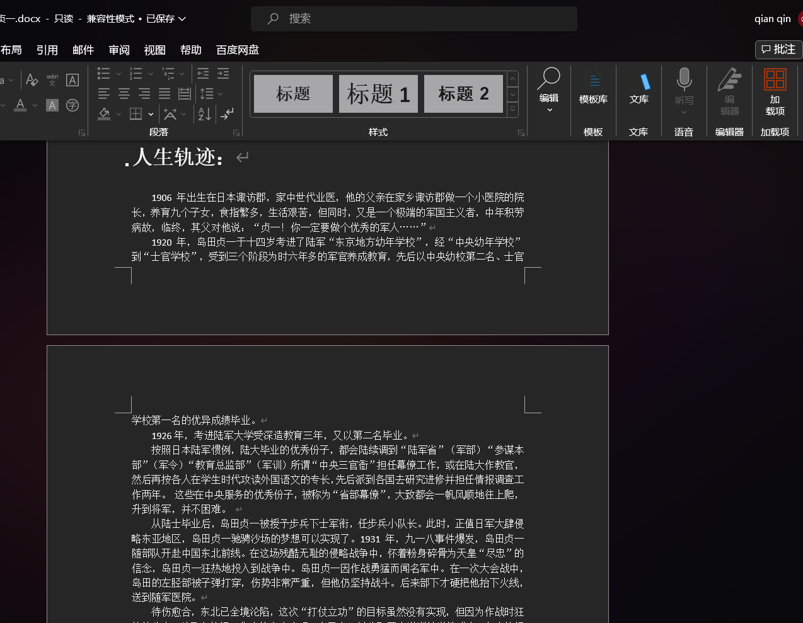Viewport: 803px width, 623px height.
Task: Open the 帮助 tab
Action: pyautogui.click(x=191, y=50)
